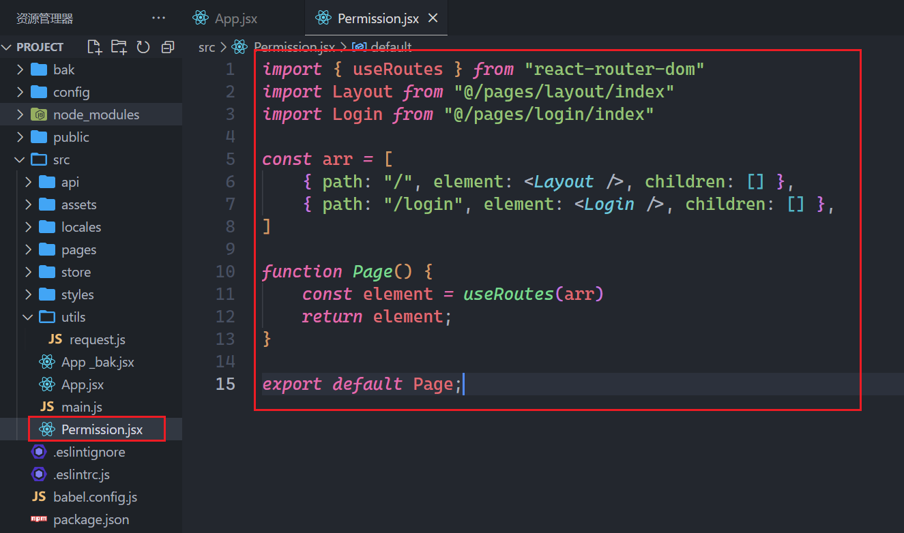904x533 pixels.
Task: Expand the assets folder
Action: (x=91, y=204)
